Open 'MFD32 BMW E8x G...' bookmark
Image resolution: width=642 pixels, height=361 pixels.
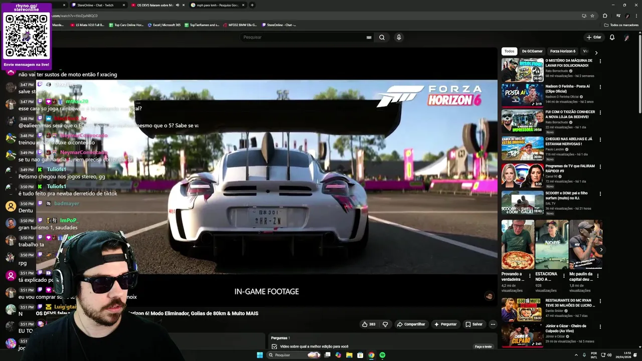pos(240,25)
